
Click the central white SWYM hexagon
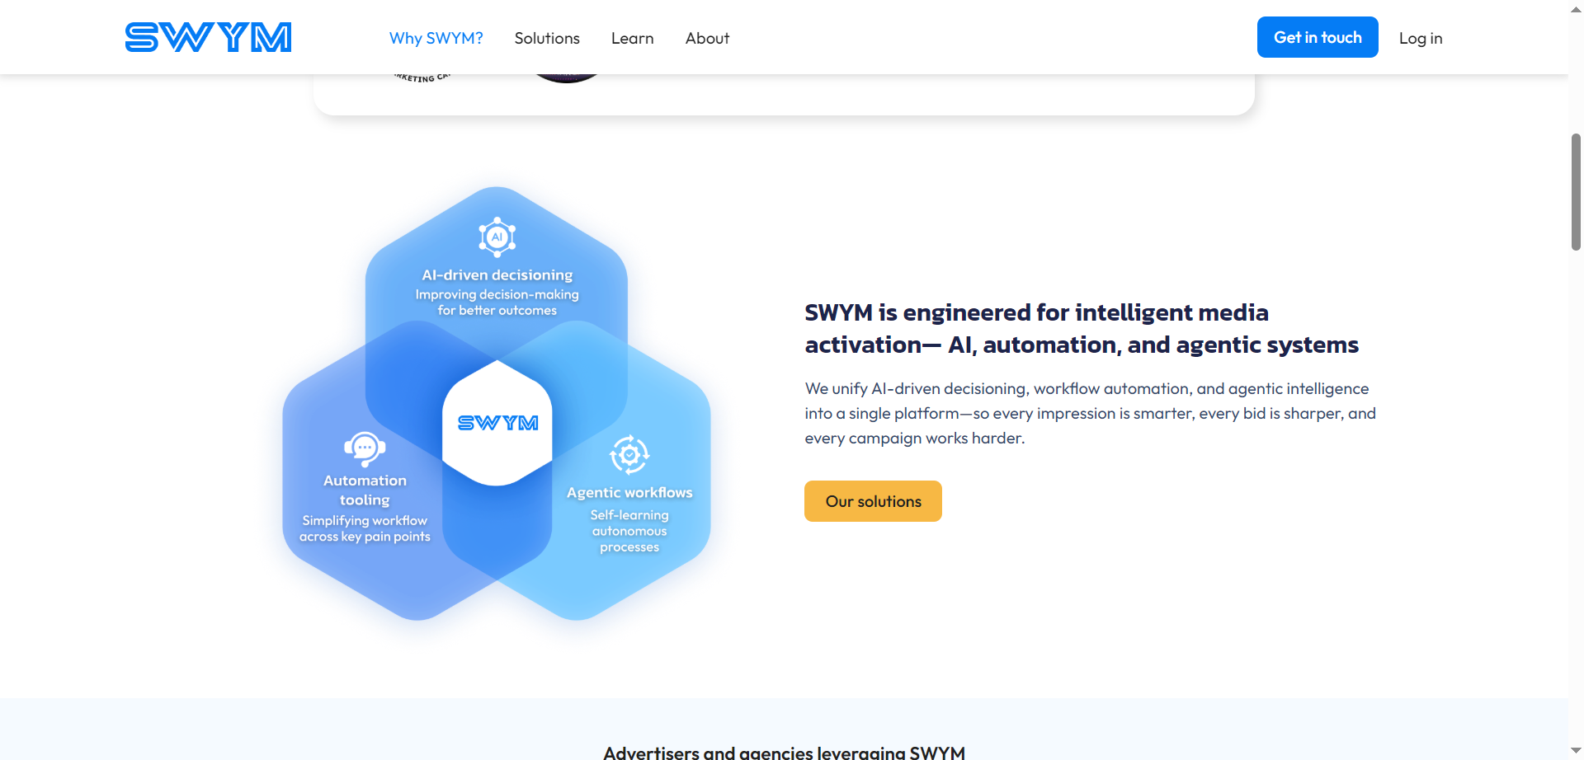[x=497, y=422]
